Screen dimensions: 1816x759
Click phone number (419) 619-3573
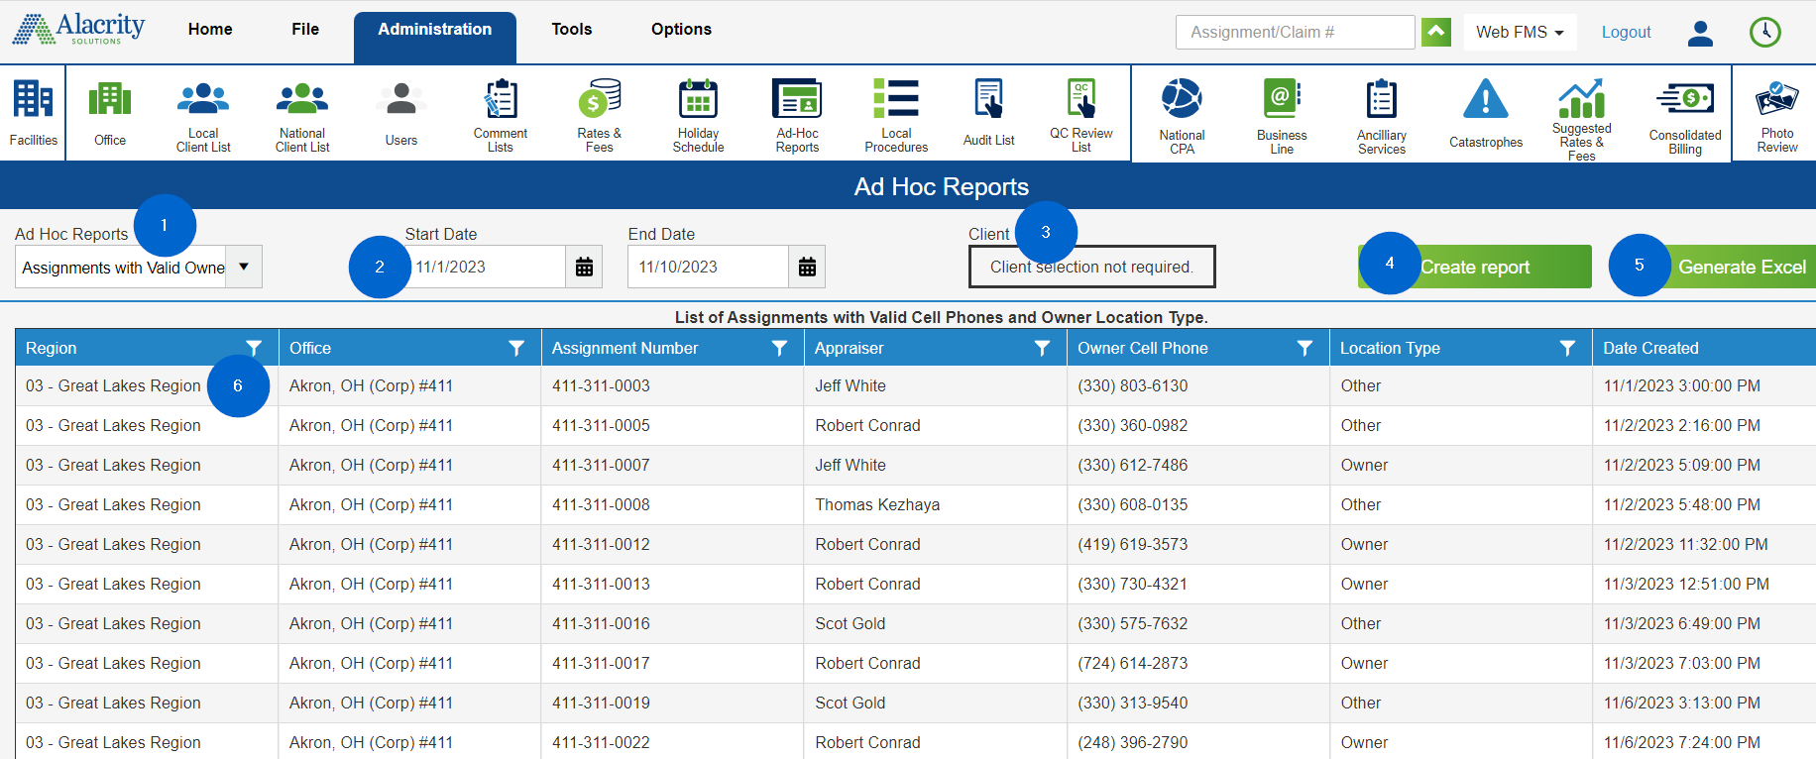point(1133,544)
